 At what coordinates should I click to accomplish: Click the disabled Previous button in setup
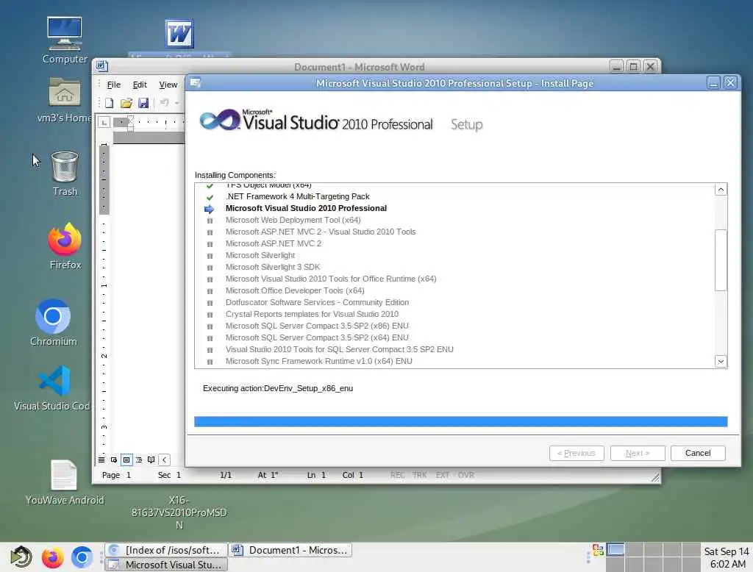pyautogui.click(x=577, y=453)
